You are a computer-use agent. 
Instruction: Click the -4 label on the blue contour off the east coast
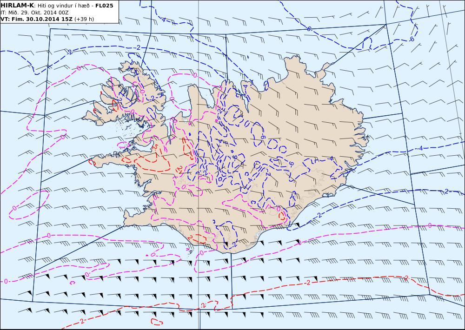pyautogui.click(x=420, y=148)
